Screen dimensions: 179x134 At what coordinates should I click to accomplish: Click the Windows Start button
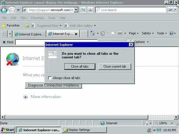8,130
